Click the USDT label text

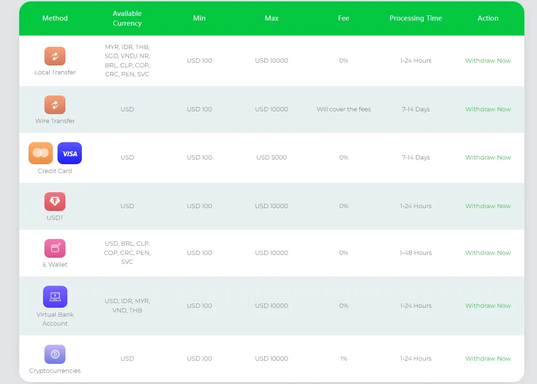[55, 218]
